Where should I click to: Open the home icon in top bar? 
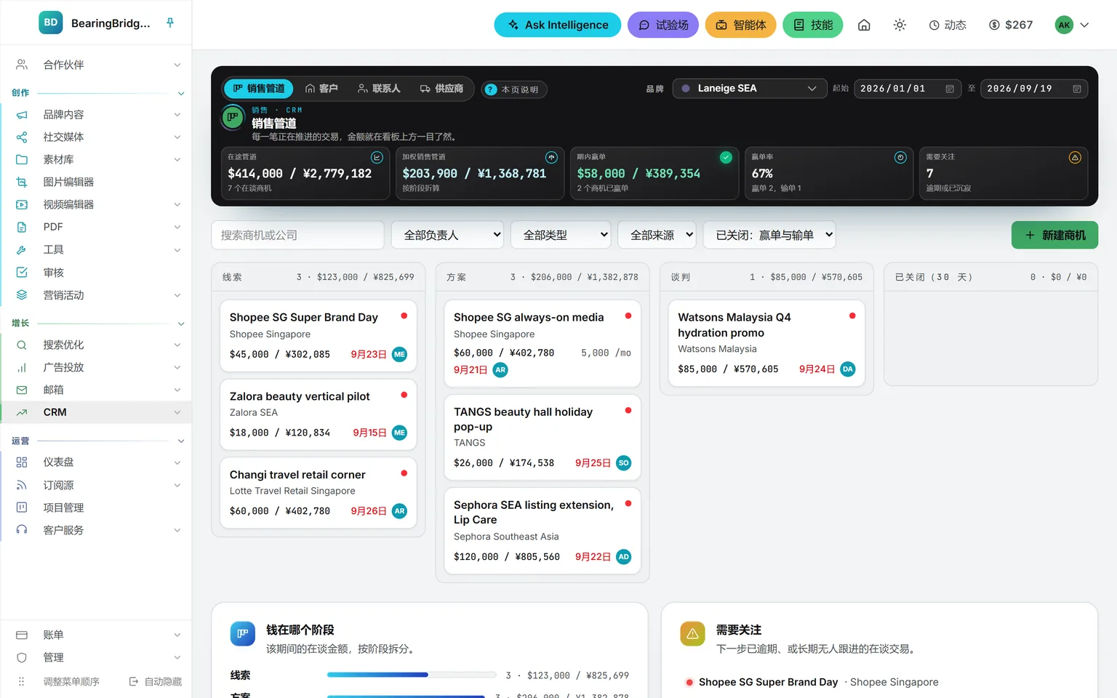[864, 25]
